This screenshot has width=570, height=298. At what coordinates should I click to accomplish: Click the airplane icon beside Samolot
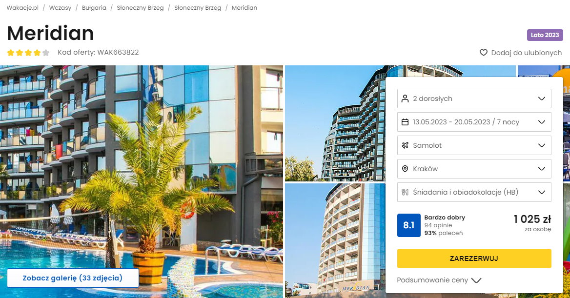coord(405,145)
